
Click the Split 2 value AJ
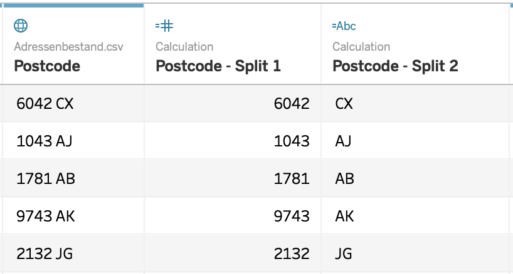(x=344, y=141)
